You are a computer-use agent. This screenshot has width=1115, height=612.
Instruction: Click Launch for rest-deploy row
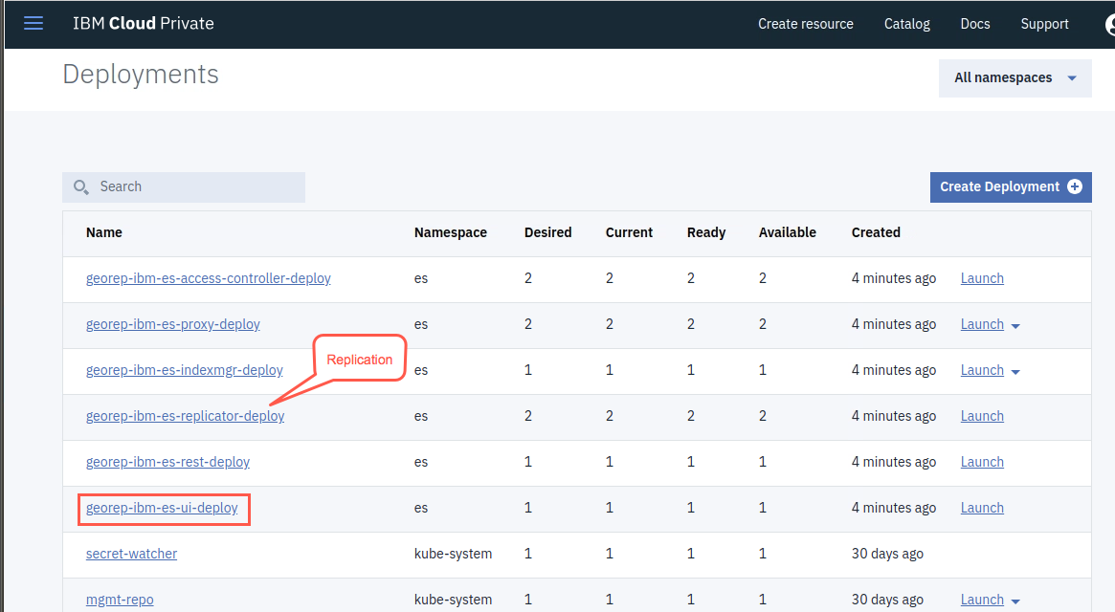982,462
